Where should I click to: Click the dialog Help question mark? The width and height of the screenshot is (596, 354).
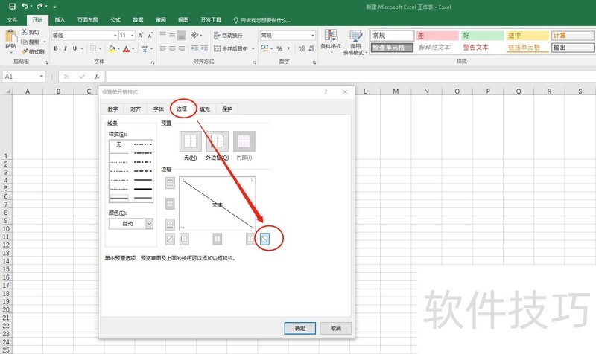(x=326, y=91)
